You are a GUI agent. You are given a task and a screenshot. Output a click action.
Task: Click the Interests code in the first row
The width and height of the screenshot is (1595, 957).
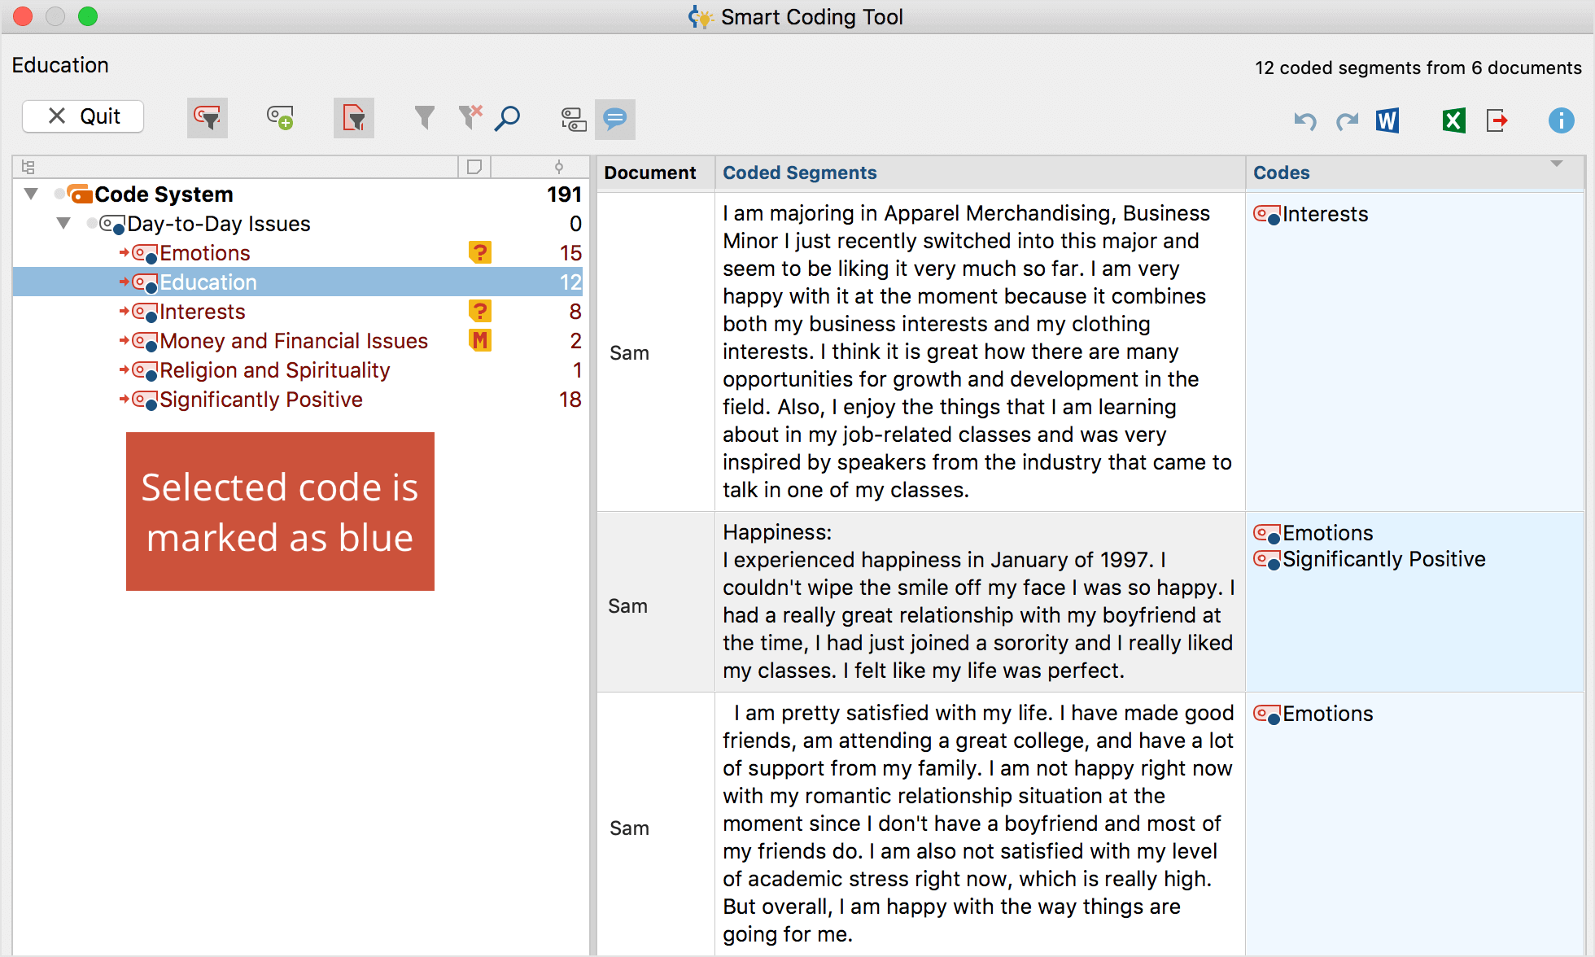coord(1326,214)
